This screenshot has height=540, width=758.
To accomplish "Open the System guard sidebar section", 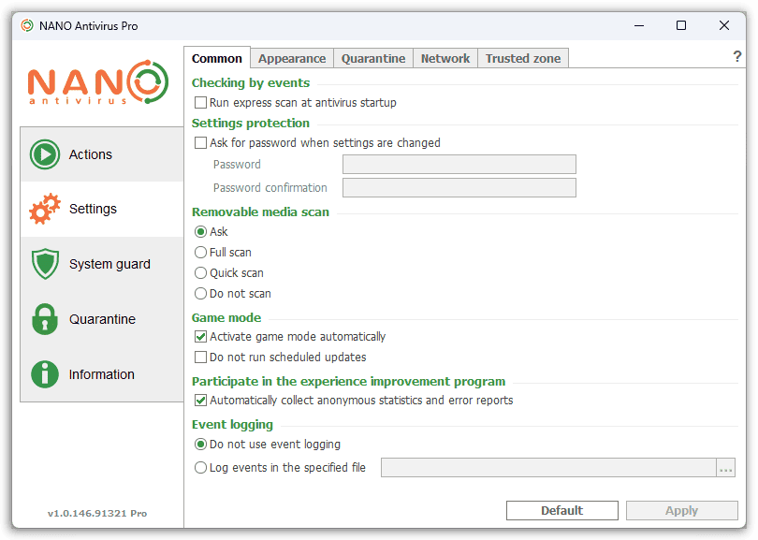I will click(x=102, y=264).
